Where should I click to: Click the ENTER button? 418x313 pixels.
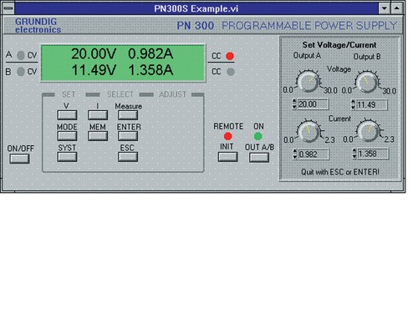128,136
